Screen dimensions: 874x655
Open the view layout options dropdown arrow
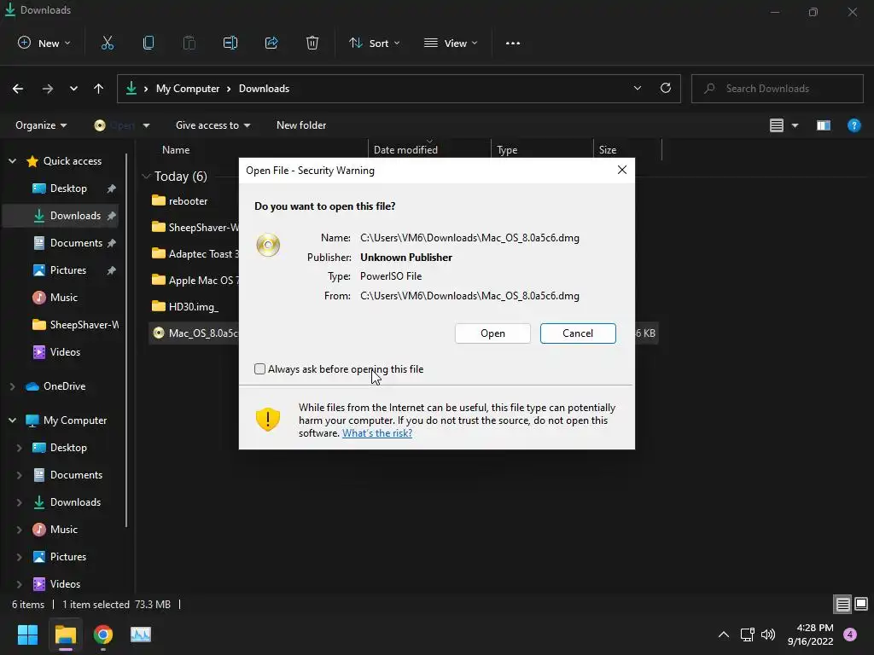point(795,125)
